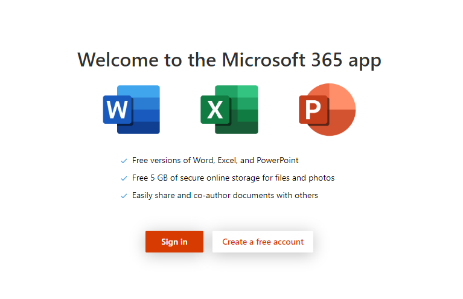Viewport: 463px width, 299px height.
Task: Click checkmark beside Free versions of Word
Action: click(x=124, y=161)
